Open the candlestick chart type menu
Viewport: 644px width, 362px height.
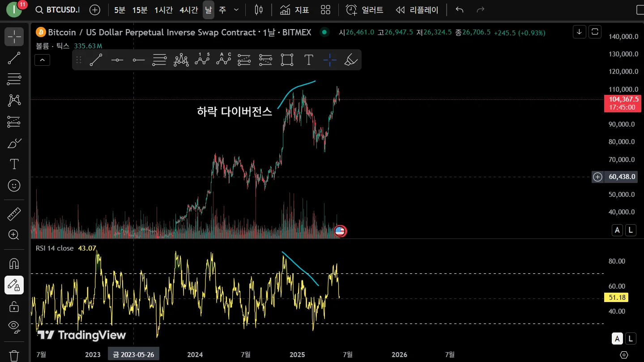pyautogui.click(x=258, y=10)
